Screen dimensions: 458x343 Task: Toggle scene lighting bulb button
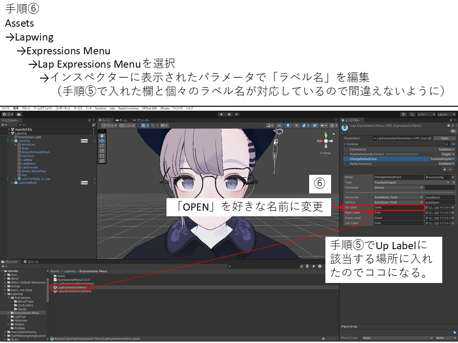coord(288,125)
